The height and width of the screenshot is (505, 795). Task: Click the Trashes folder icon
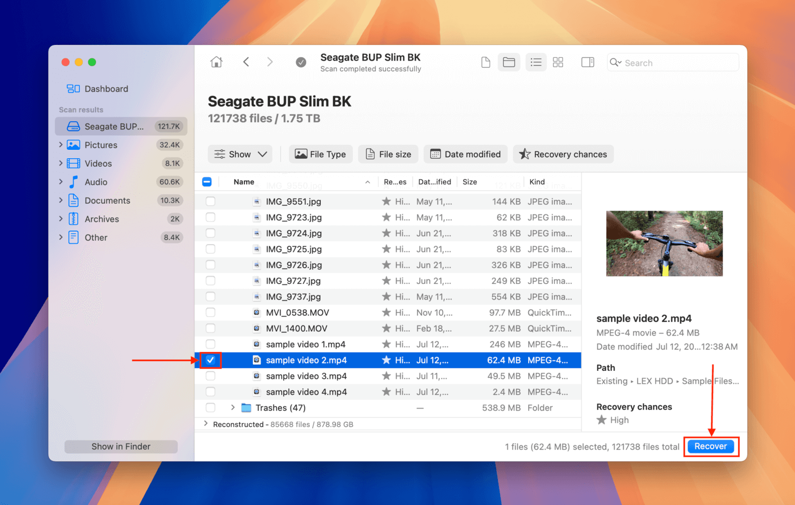click(x=246, y=408)
